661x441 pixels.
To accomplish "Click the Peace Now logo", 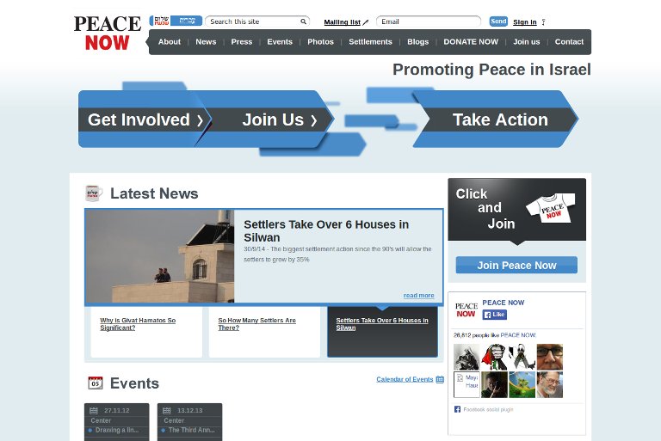I will point(107,33).
